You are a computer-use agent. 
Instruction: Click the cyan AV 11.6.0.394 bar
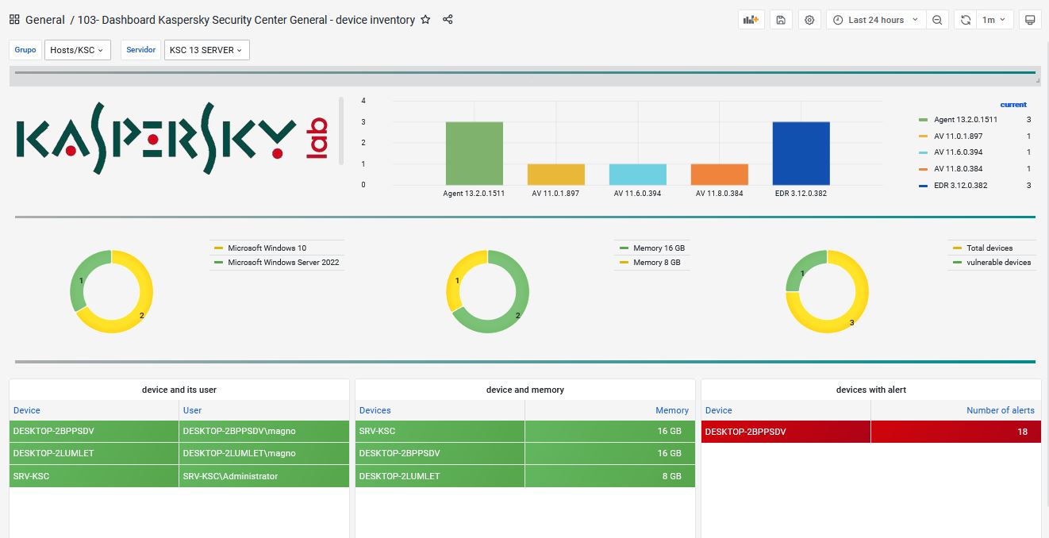[637, 175]
